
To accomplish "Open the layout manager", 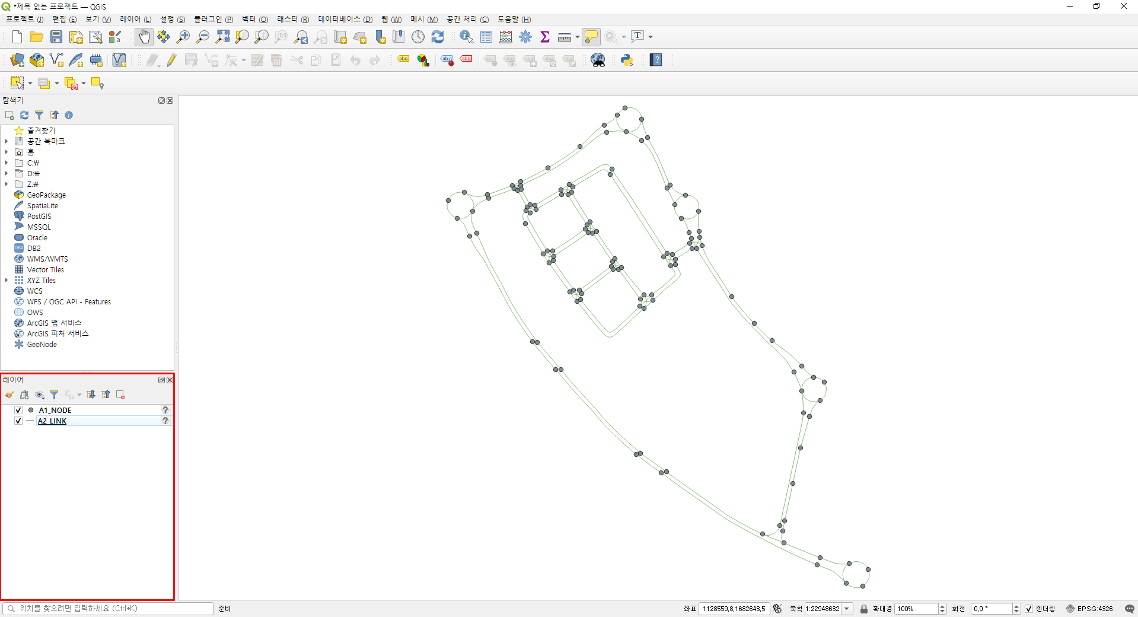I will click(x=95, y=37).
